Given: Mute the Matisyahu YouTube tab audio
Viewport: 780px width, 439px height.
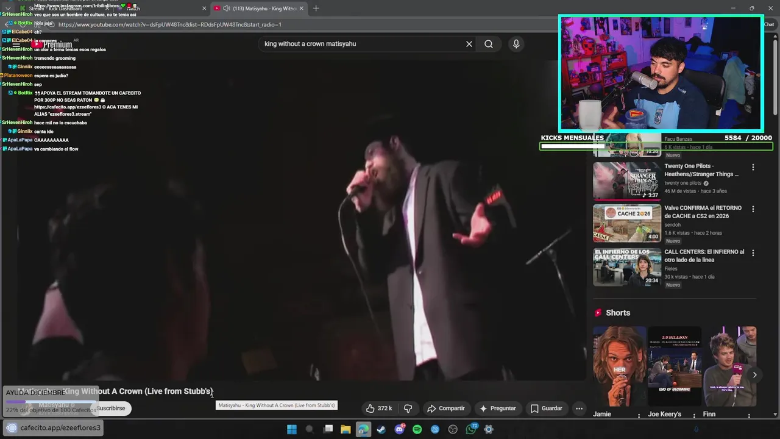Looking at the screenshot, I should click(227, 9).
